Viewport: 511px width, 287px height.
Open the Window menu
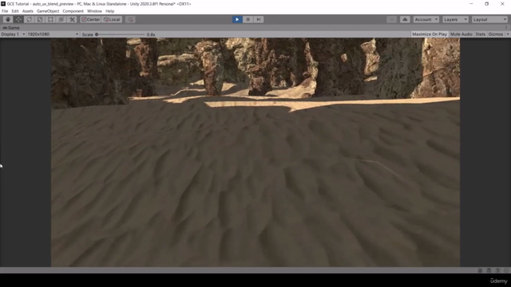[94, 11]
